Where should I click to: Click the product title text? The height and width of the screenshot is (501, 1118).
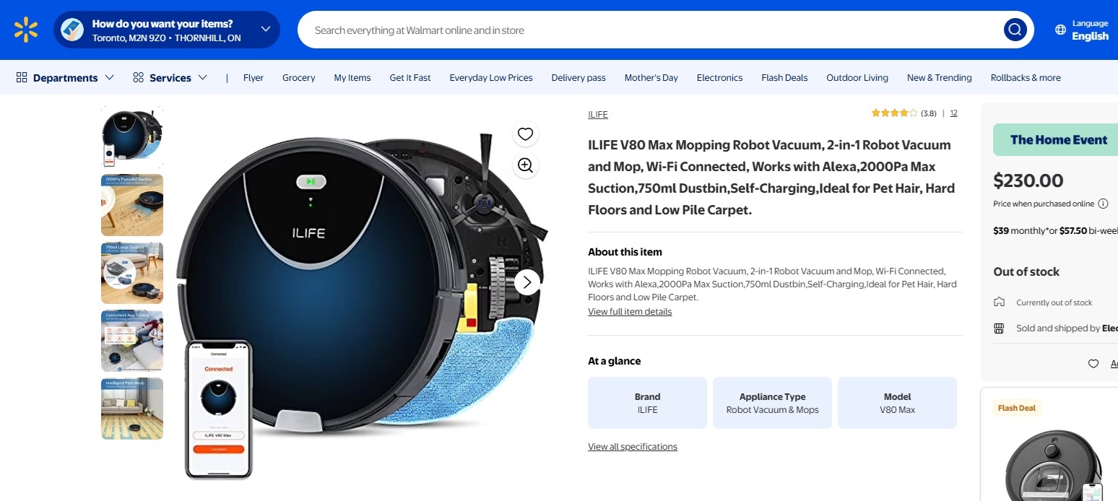coord(771,178)
